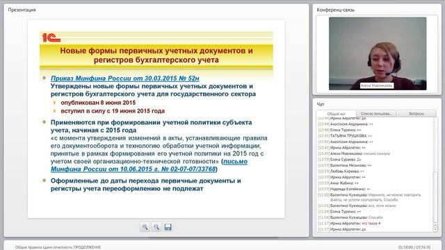The height and width of the screenshot is (250, 445).
Task: Click the playback time 01:58:00 / 03:56:30
Action: [414, 247]
